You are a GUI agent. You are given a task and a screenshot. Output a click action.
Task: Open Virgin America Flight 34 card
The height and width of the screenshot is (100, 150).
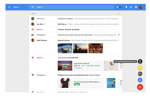(x=80, y=66)
